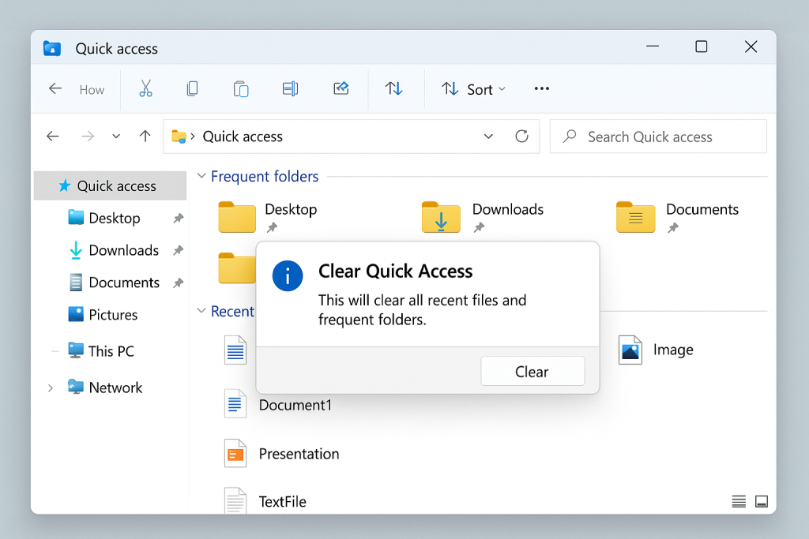Viewport: 809px width, 539px height.
Task: Open the Sort dropdown menu
Action: [x=473, y=89]
